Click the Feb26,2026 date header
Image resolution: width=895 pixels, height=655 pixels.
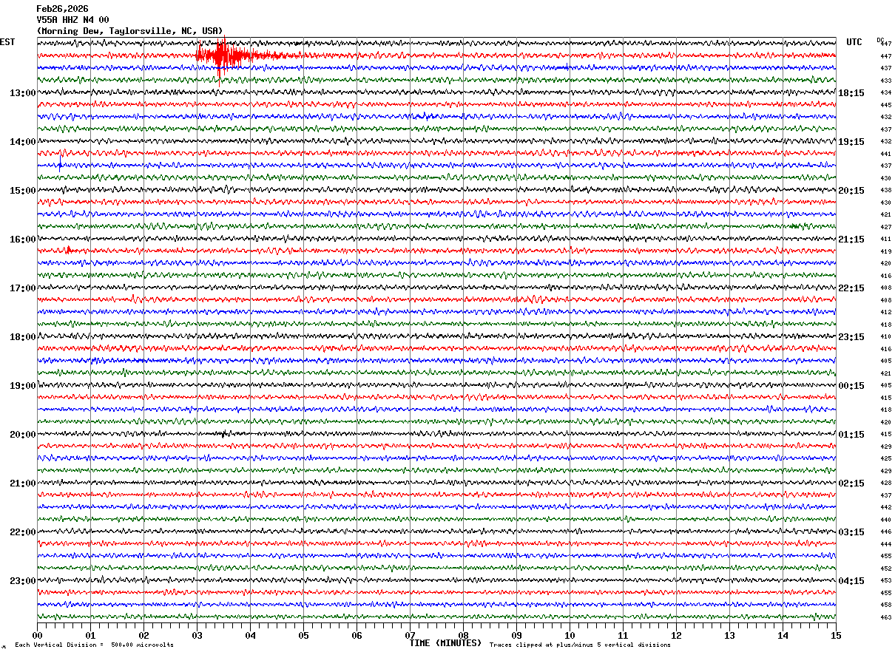coord(62,9)
